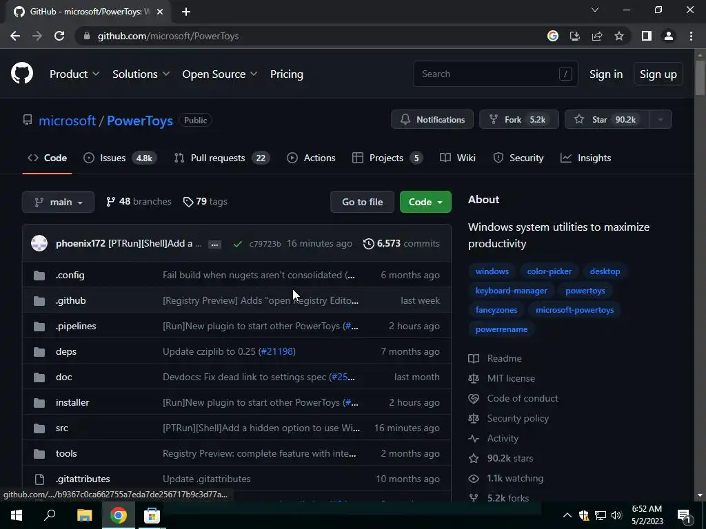Click the Notifications button
706x529 pixels.
coord(432,120)
